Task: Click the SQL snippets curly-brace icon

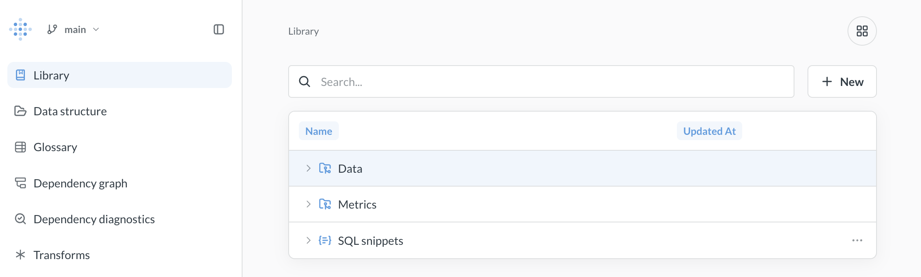Action: pyautogui.click(x=324, y=240)
